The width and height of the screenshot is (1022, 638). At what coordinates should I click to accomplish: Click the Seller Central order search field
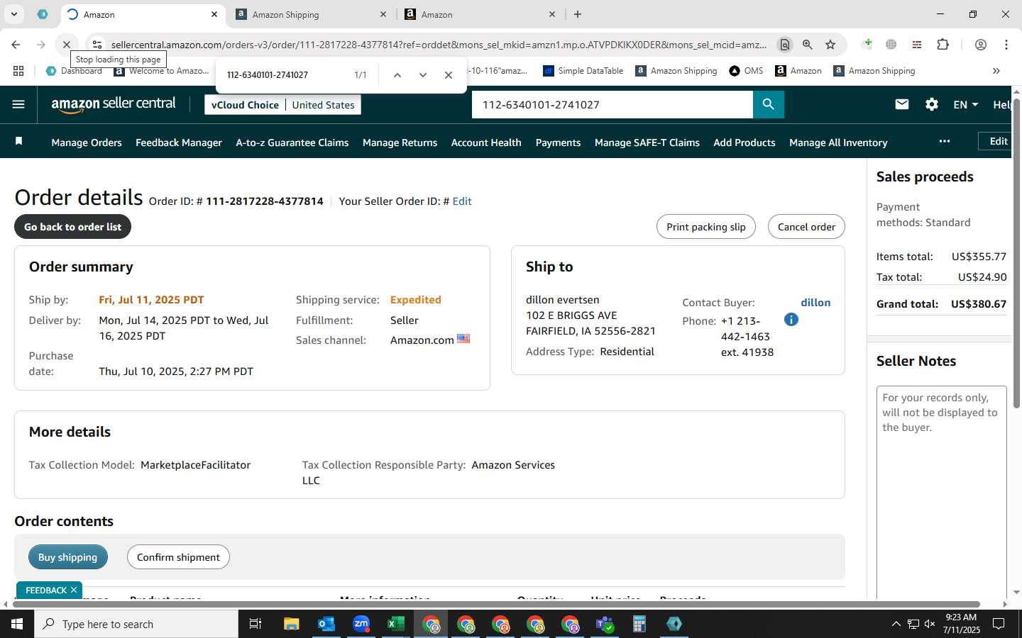tap(612, 104)
